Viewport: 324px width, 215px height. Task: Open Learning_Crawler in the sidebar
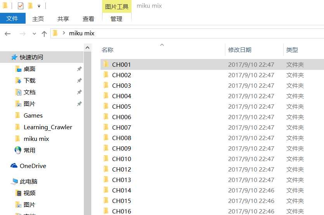[x=48, y=127]
